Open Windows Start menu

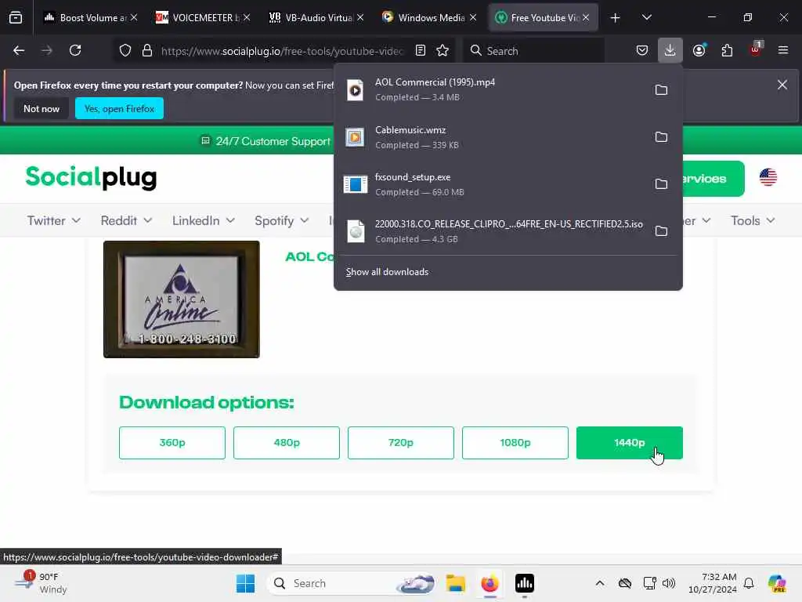pyautogui.click(x=245, y=583)
